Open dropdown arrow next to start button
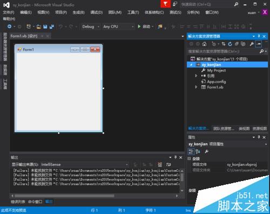The height and width of the screenshot is (214, 270). pyautogui.click(x=153, y=26)
